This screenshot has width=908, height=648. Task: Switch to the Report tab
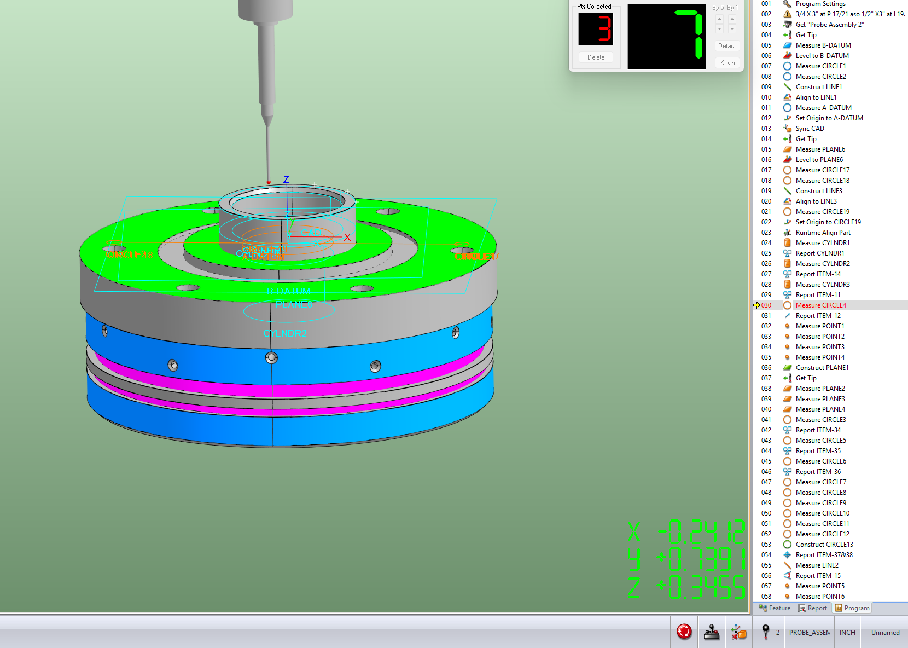pos(812,608)
